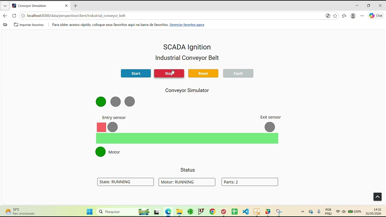
Task: Open the clock showing 14:32
Action: (x=373, y=212)
